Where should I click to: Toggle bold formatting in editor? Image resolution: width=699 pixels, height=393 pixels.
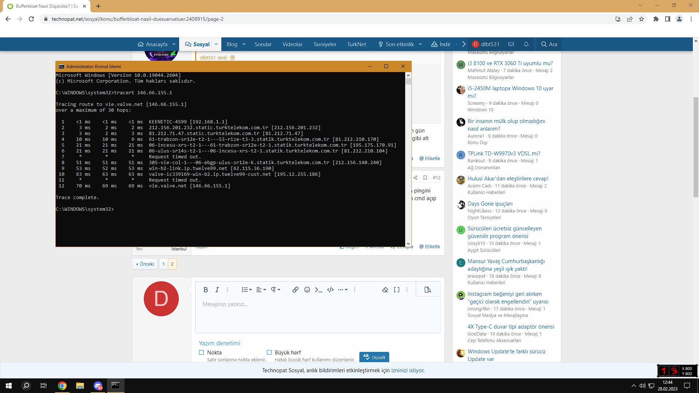(205, 290)
